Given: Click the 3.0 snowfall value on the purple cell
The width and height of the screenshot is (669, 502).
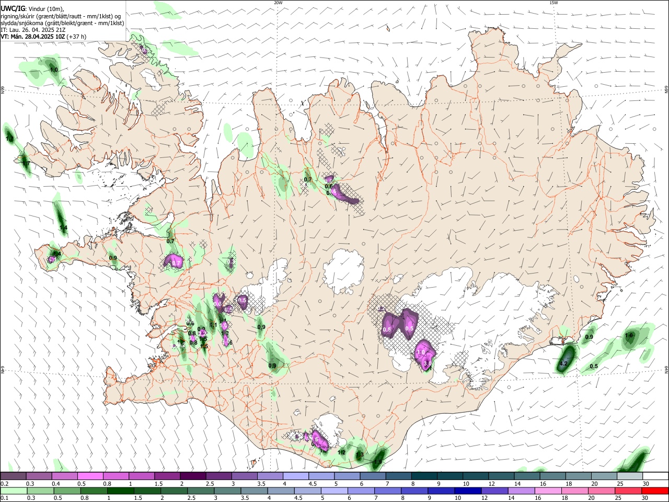Looking at the screenshot, I should tap(427, 363).
